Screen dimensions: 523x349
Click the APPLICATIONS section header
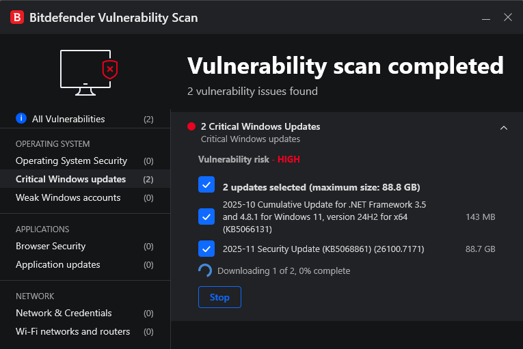pyautogui.click(x=42, y=229)
